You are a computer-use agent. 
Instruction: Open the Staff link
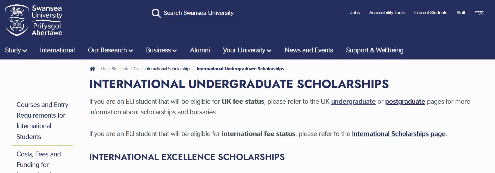click(x=461, y=12)
